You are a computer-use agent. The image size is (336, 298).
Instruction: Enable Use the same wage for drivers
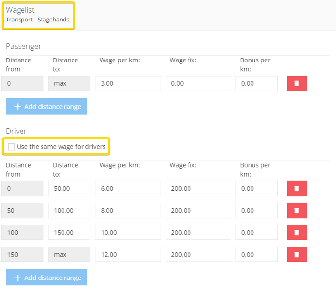pos(11,147)
